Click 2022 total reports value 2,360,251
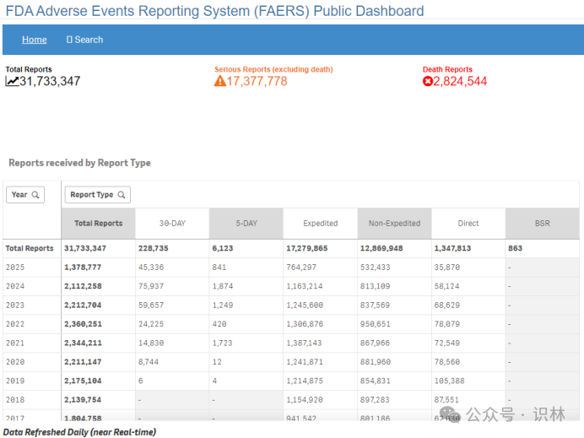 click(x=83, y=324)
